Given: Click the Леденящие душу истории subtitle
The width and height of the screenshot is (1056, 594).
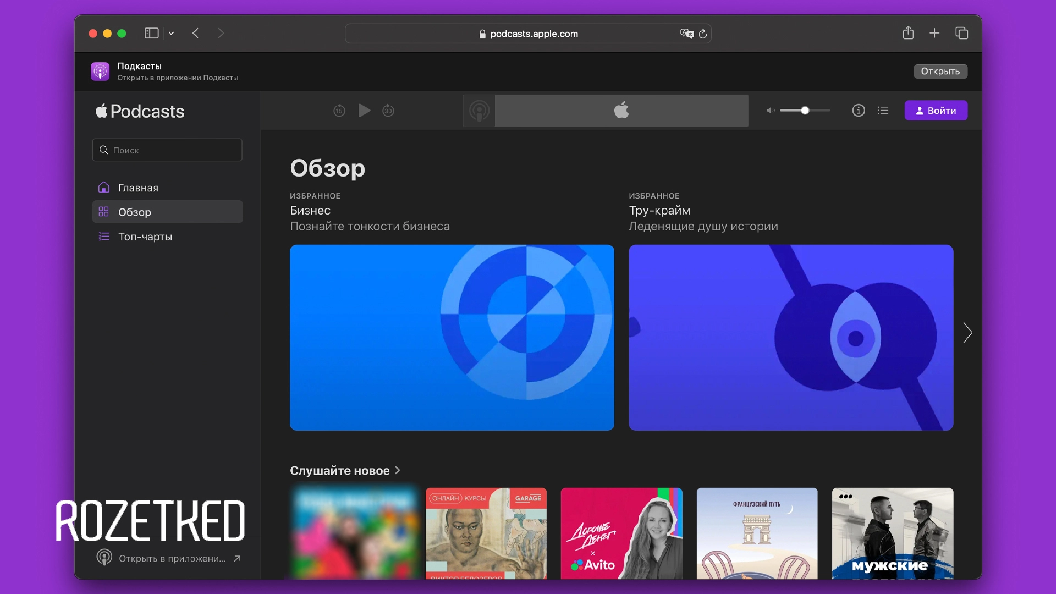Looking at the screenshot, I should (703, 227).
